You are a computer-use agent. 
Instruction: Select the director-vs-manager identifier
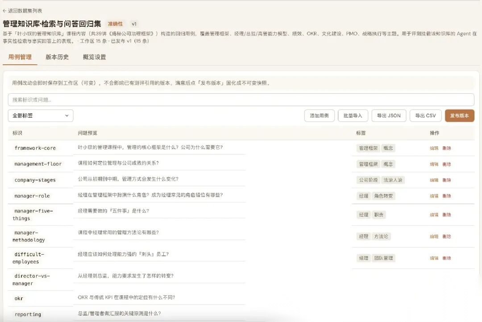pyautogui.click(x=31, y=280)
